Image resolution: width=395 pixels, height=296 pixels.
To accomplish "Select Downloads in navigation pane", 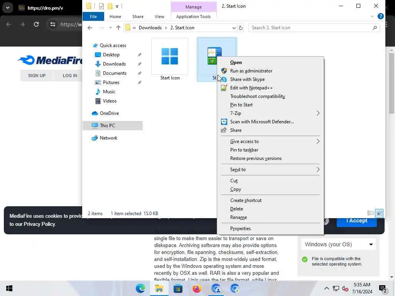I will 114,64.
